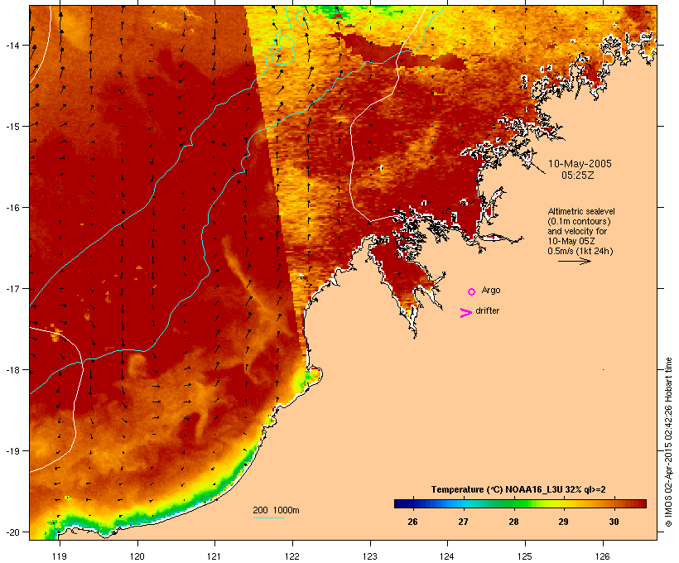Click the '05:25Z' time text
Image resolution: width=679 pixels, height=563 pixels.
click(x=578, y=176)
